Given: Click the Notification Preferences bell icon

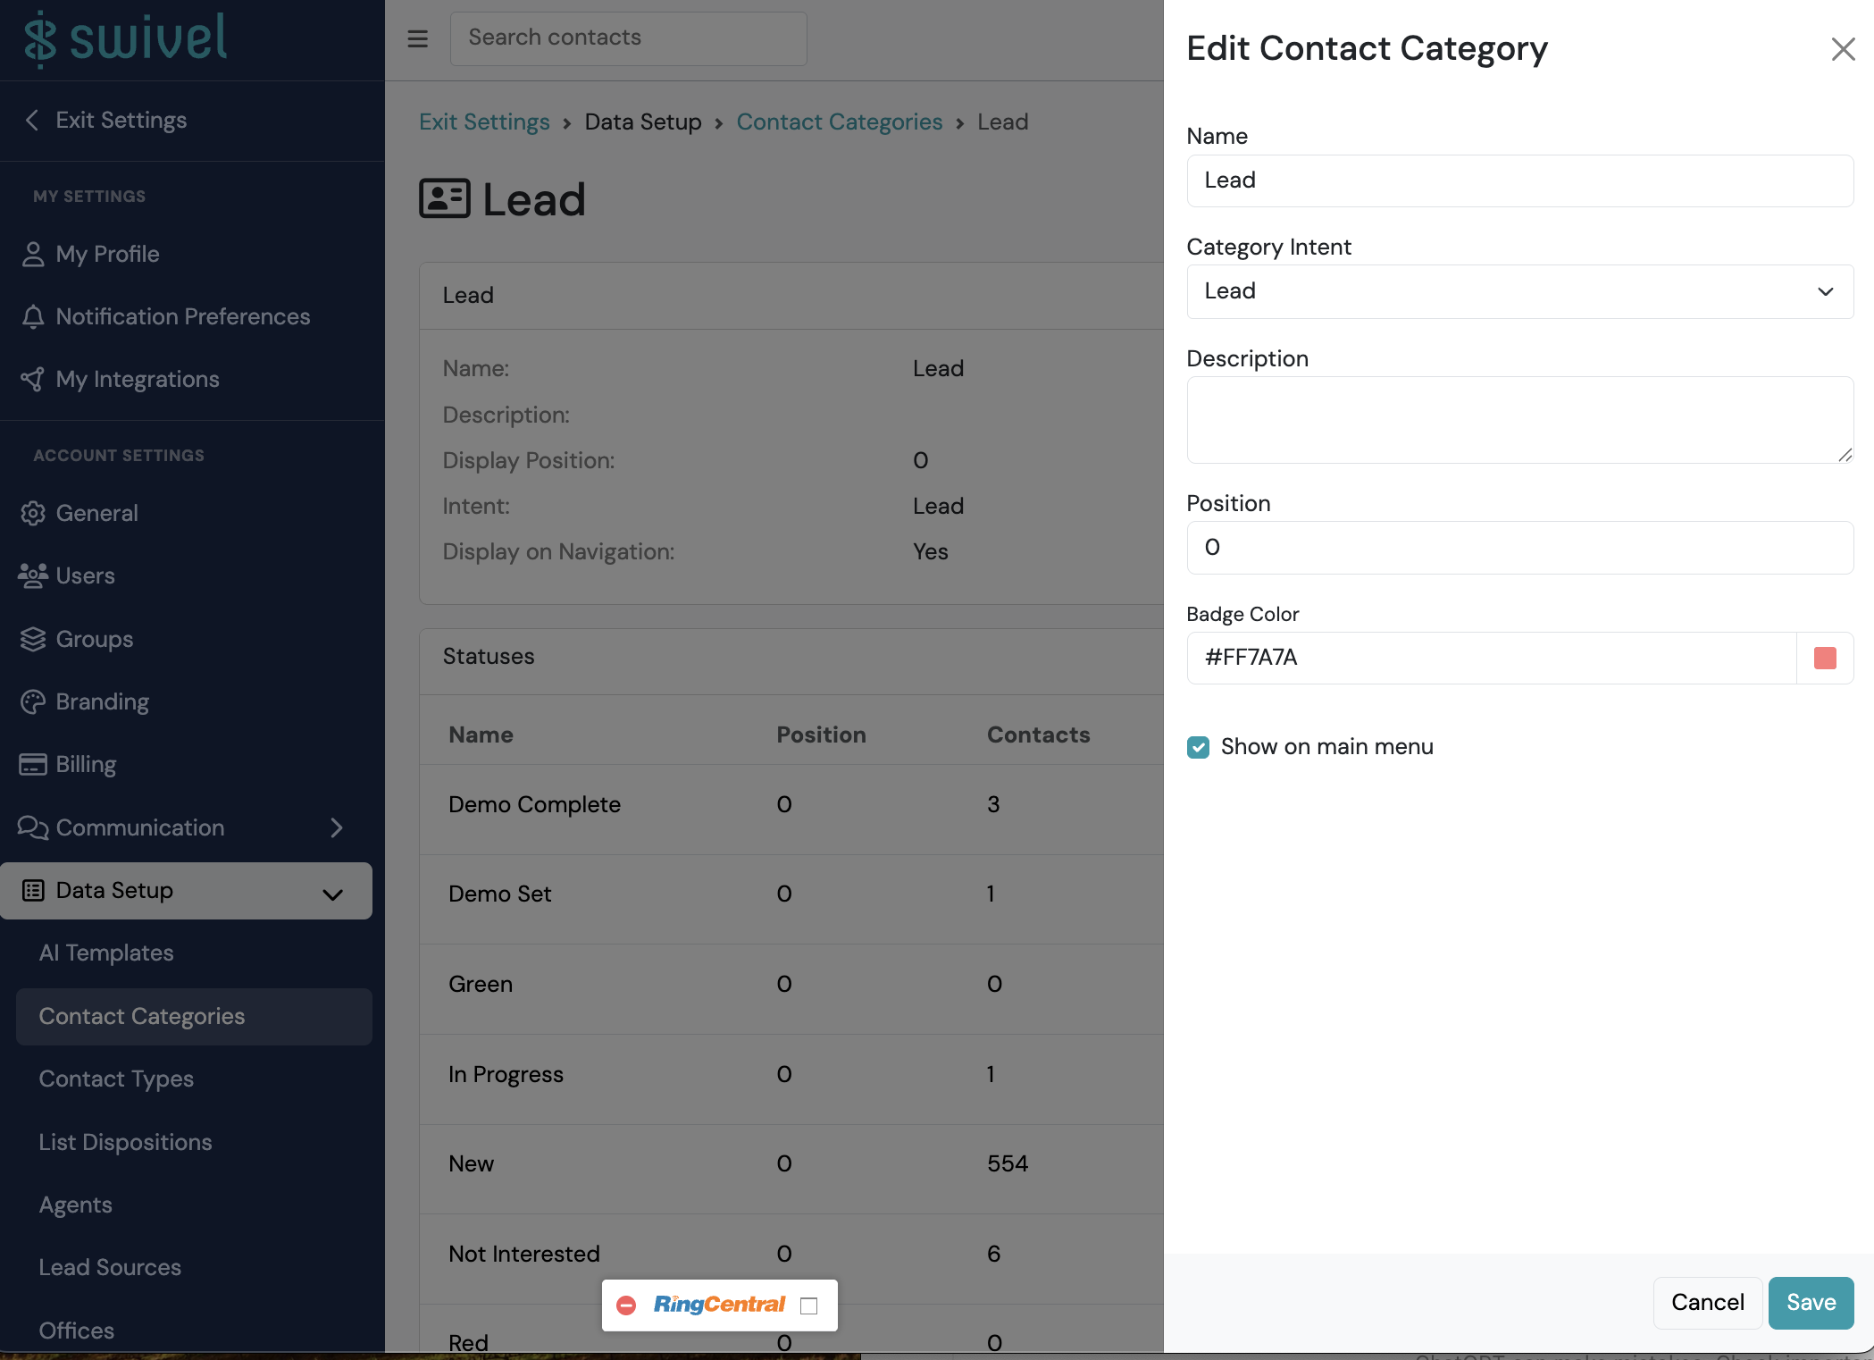Looking at the screenshot, I should click(x=33, y=317).
